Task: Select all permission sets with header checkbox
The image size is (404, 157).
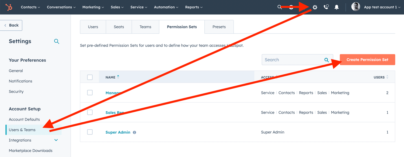Action: pyautogui.click(x=90, y=77)
